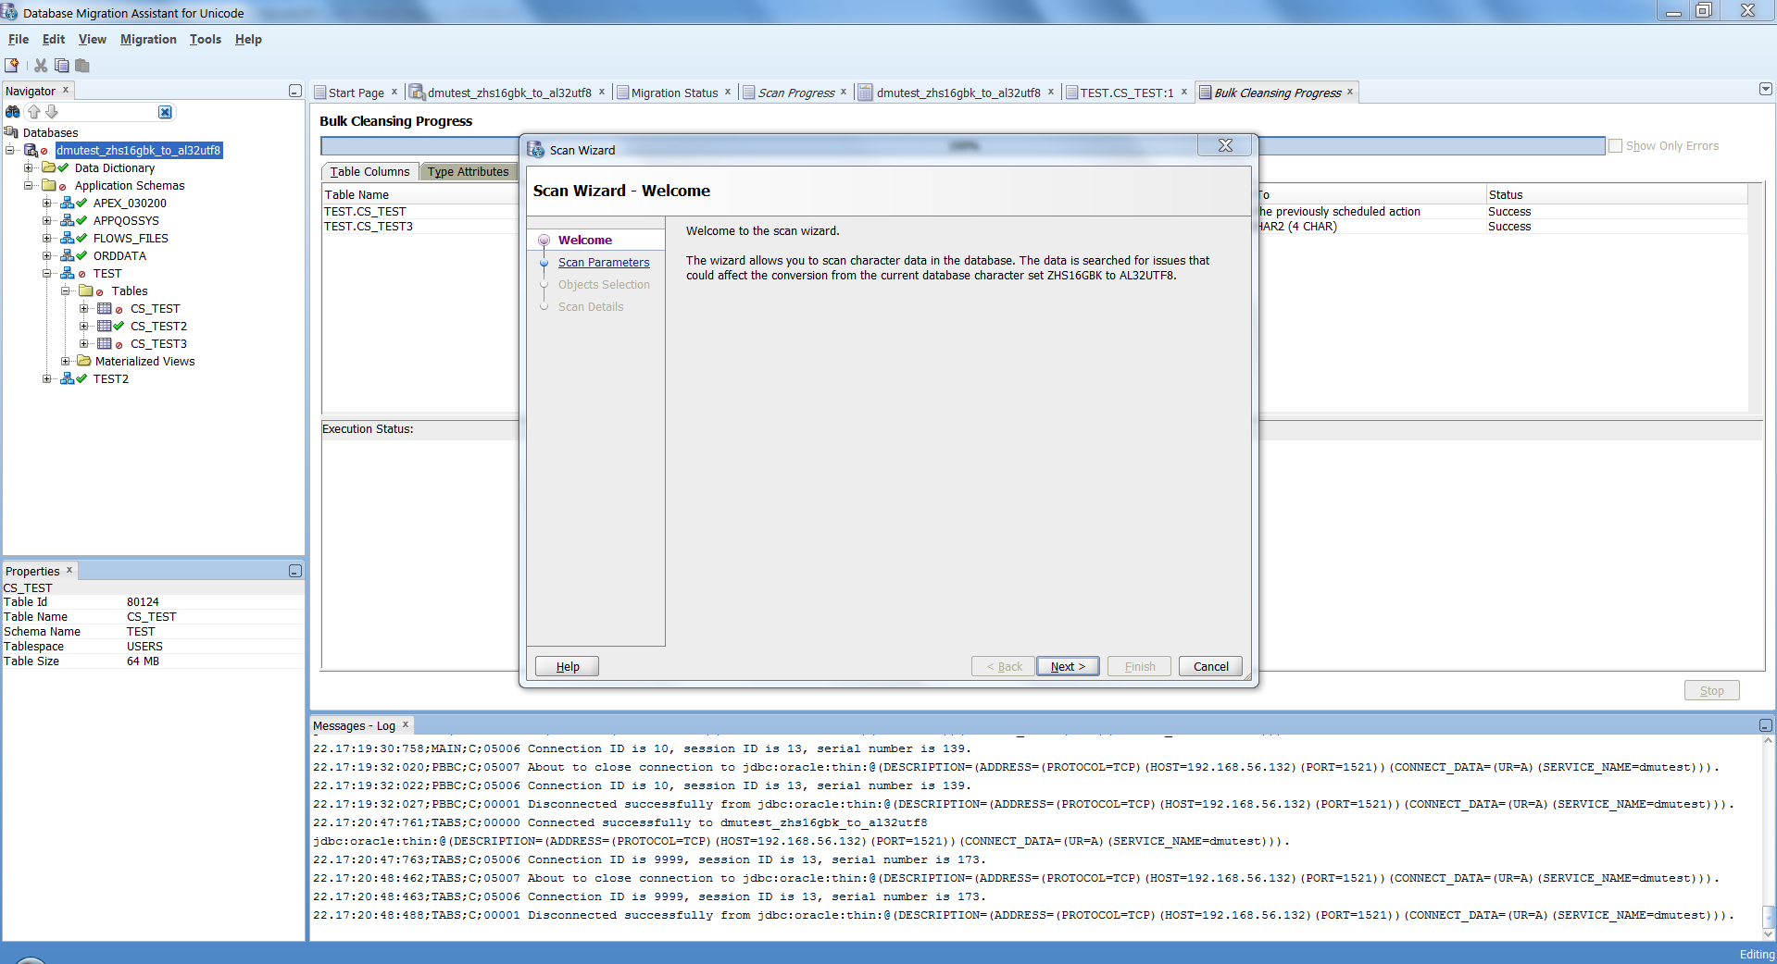Close the Scan Wizard dialog
Viewport: 1777px width, 964px height.
1225,145
